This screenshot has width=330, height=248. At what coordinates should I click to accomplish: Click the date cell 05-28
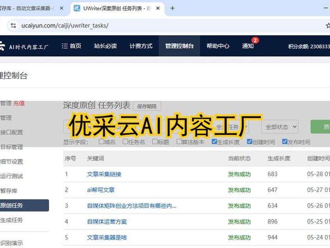point(318,174)
